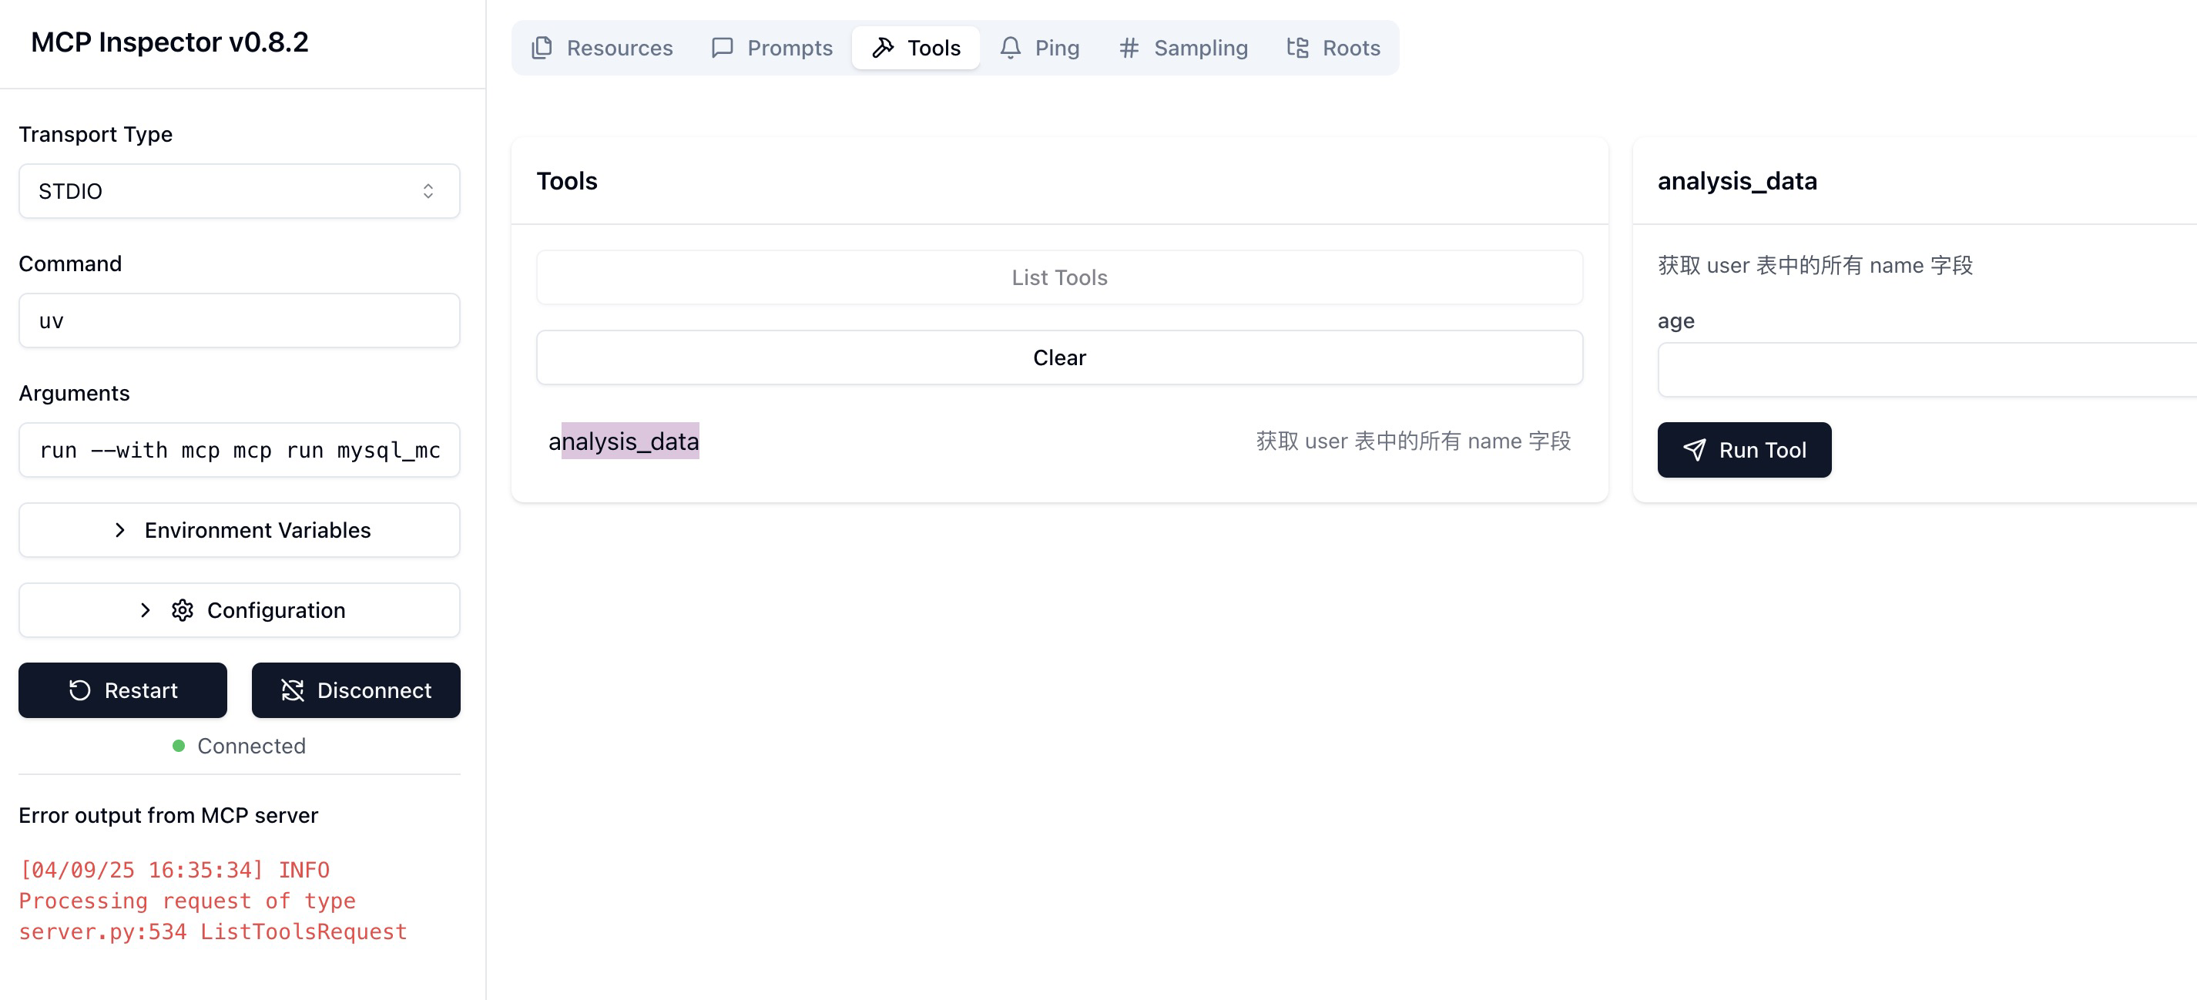
Task: Click the Restart circular arrow icon
Action: (x=79, y=690)
